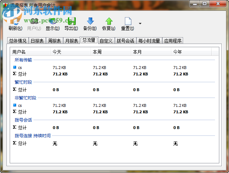Select the 繁忙时段 group header
This screenshot has width=229, height=173.
(x=23, y=82)
